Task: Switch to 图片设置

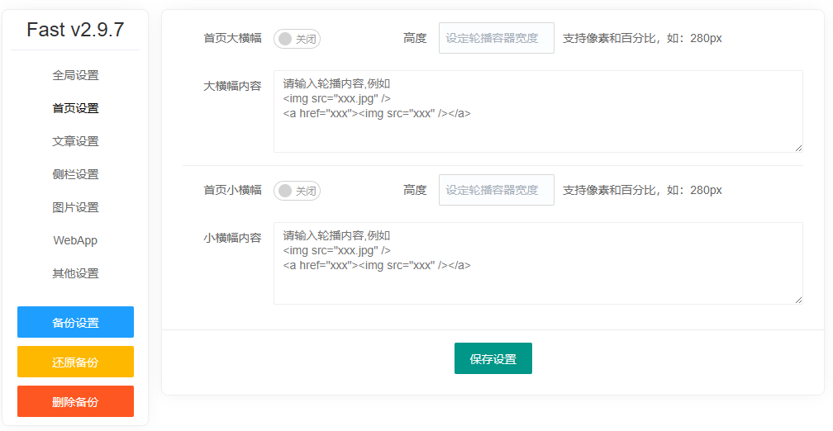Action: tap(75, 207)
